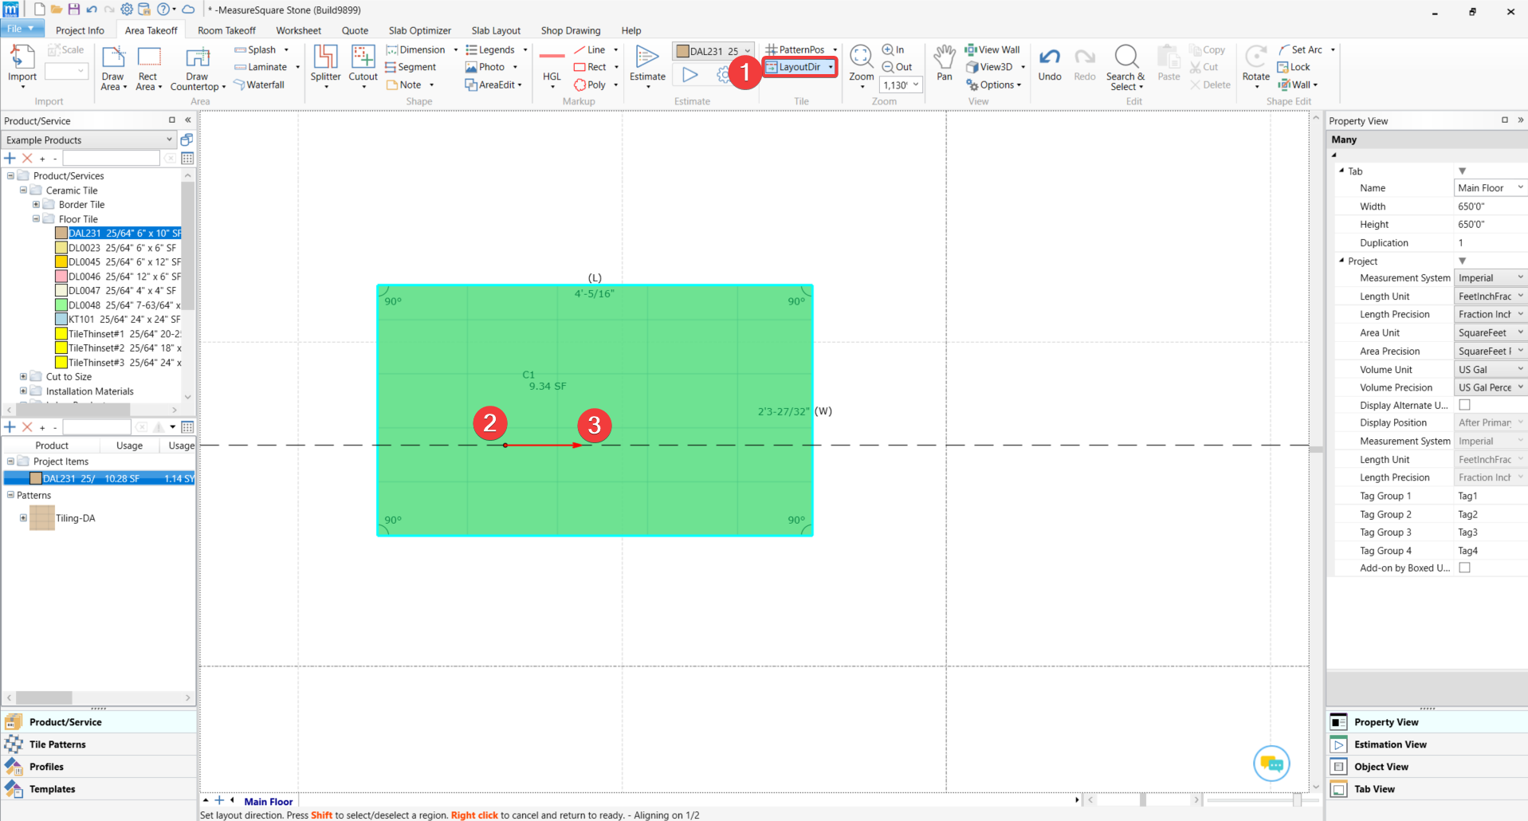Choose the Cutout tool
This screenshot has width=1528, height=821.
[363, 65]
